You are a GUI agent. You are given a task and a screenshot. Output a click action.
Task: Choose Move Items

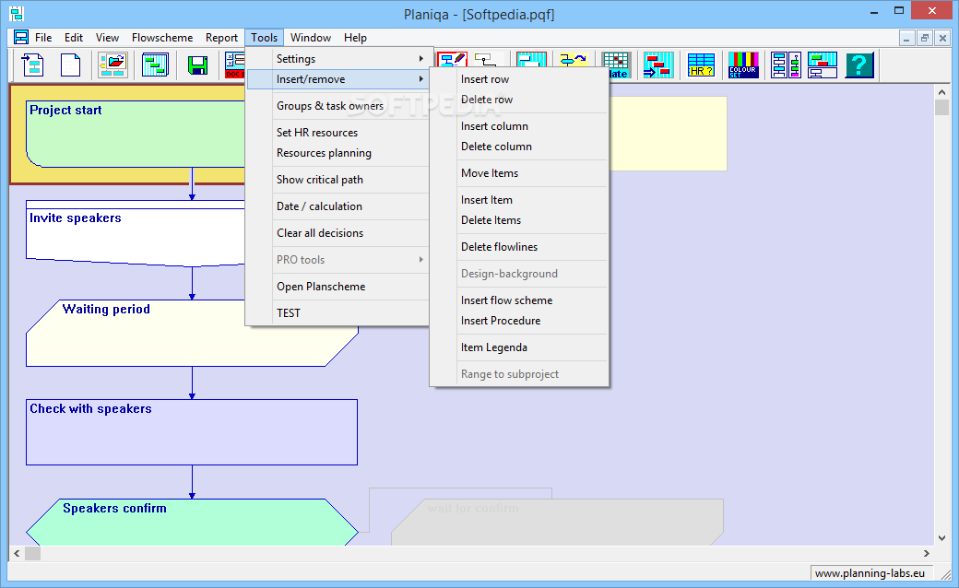(520, 173)
